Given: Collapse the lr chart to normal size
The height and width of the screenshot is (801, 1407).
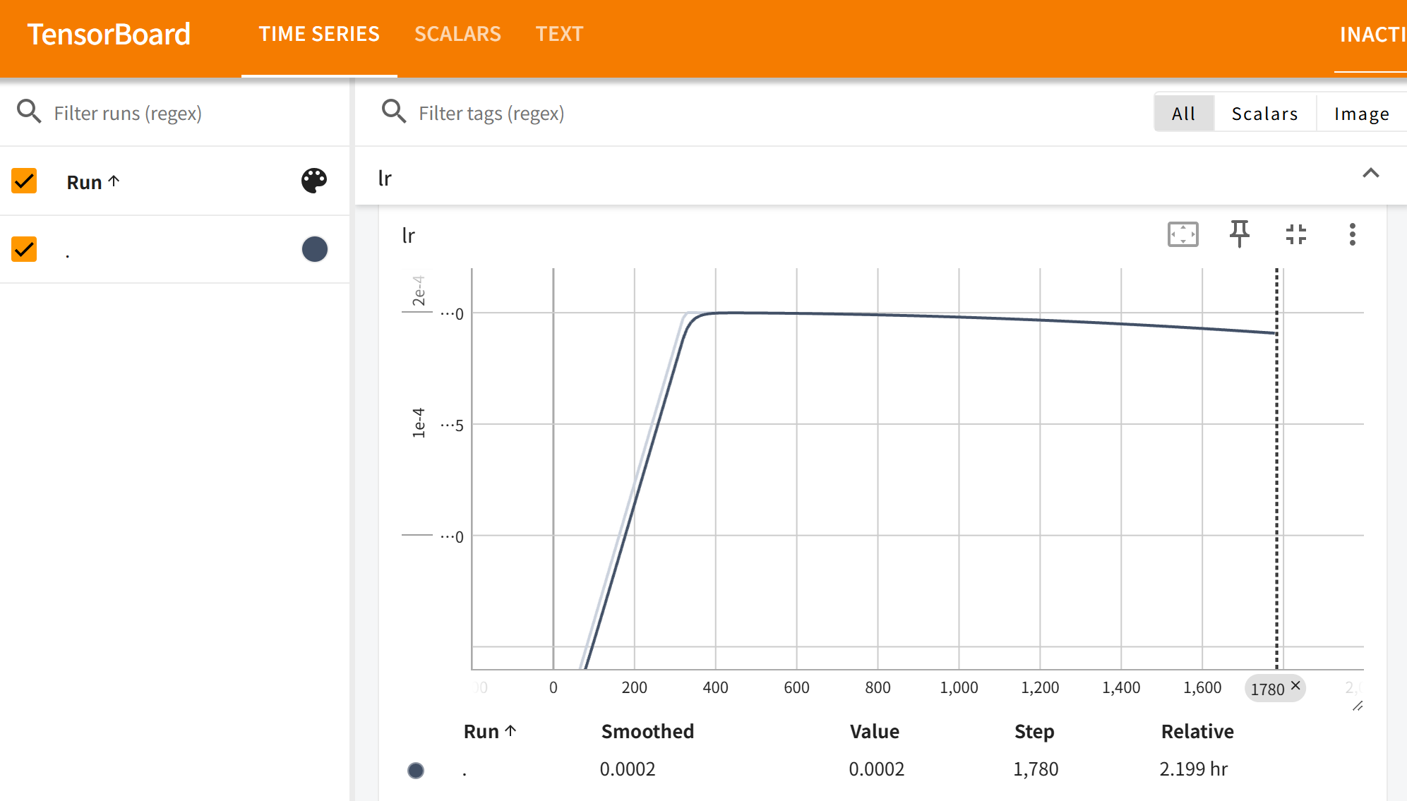Looking at the screenshot, I should (x=1295, y=234).
